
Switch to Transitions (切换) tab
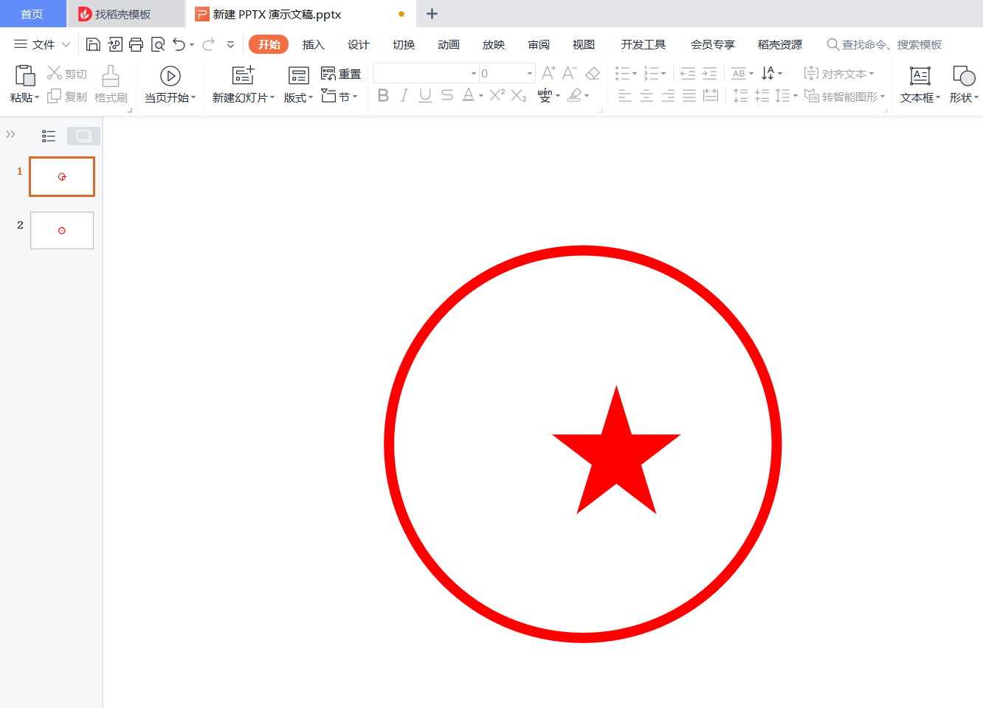coord(404,44)
